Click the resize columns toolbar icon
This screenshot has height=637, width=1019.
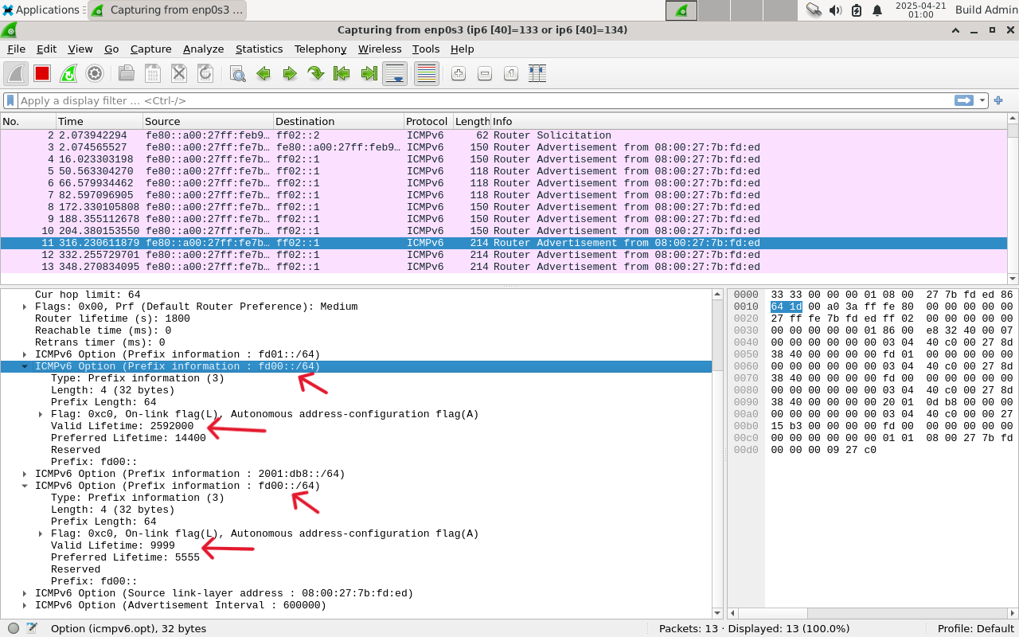[x=537, y=73]
